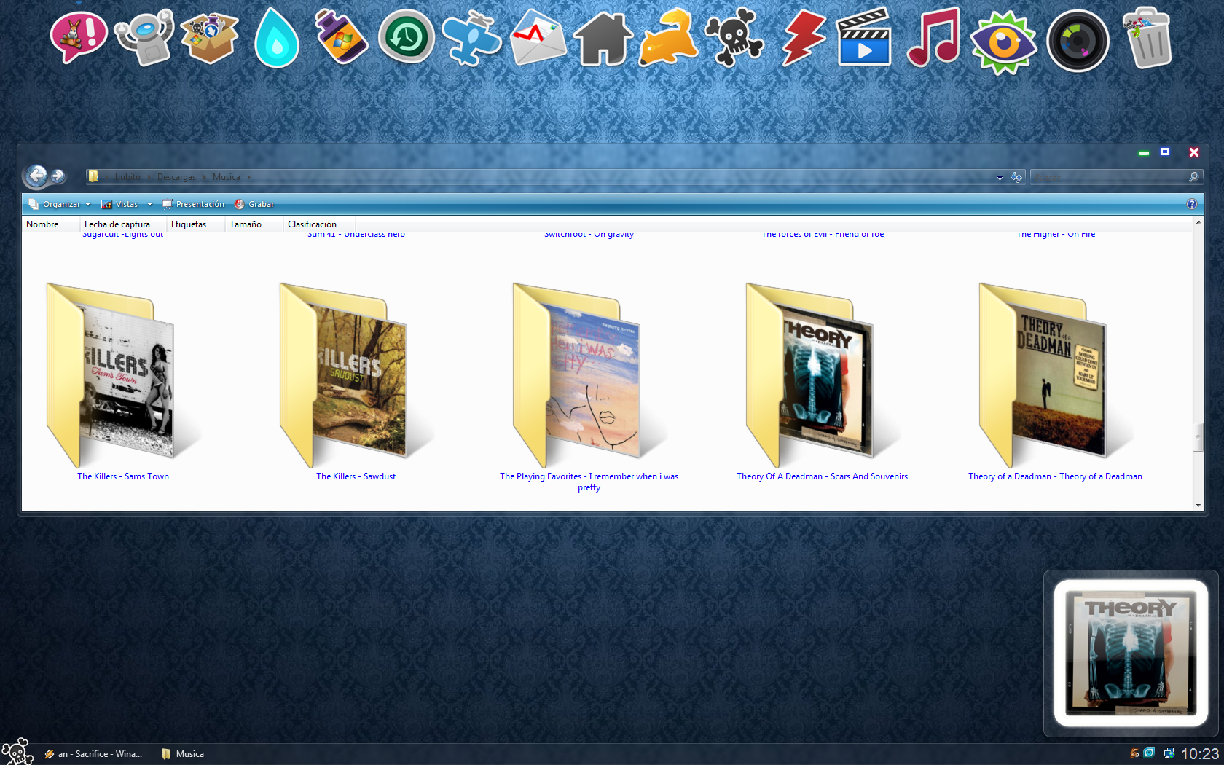The image size is (1224, 765).
Task: Open the Organizar dropdown menu
Action: pyautogui.click(x=60, y=204)
